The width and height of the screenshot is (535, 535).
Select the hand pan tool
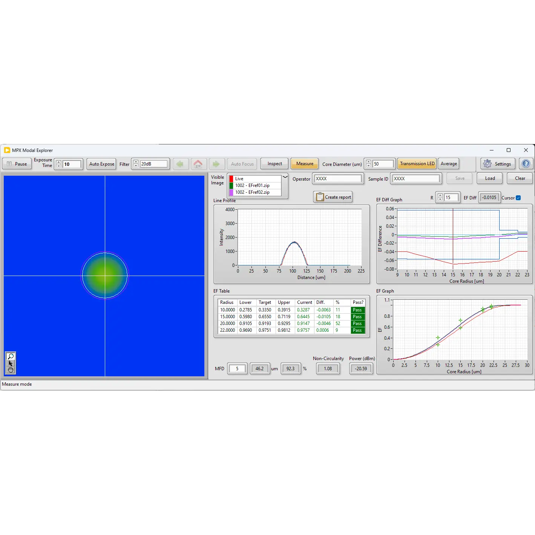tap(11, 370)
